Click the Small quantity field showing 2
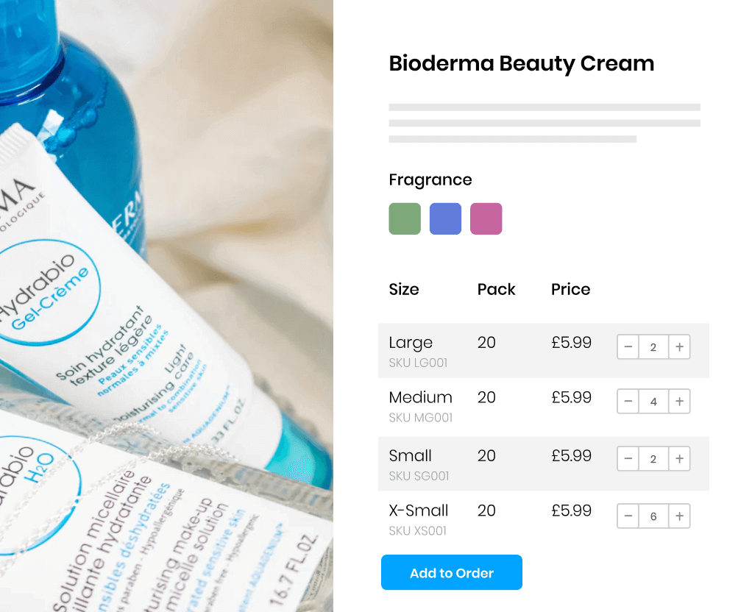The width and height of the screenshot is (752, 612). click(653, 459)
